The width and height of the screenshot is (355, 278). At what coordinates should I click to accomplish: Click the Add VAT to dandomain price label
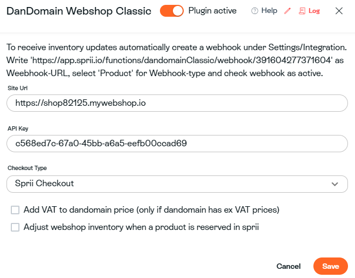coord(151,209)
